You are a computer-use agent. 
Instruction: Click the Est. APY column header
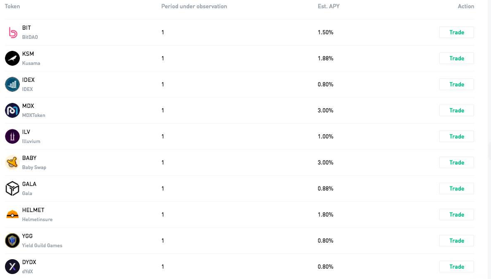tap(329, 6)
